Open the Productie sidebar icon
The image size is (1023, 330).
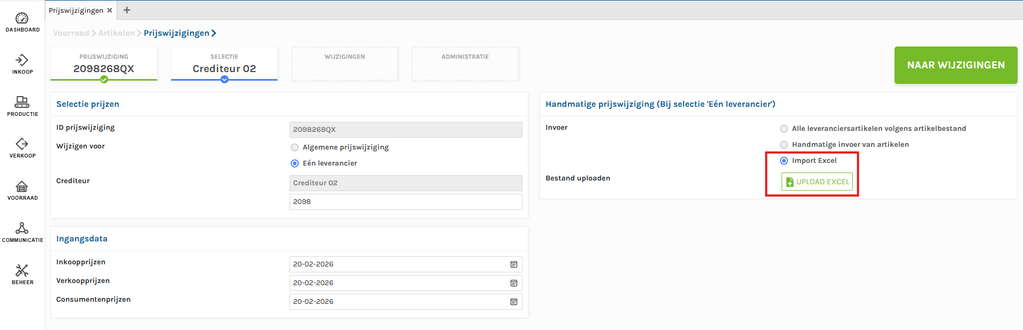[22, 102]
